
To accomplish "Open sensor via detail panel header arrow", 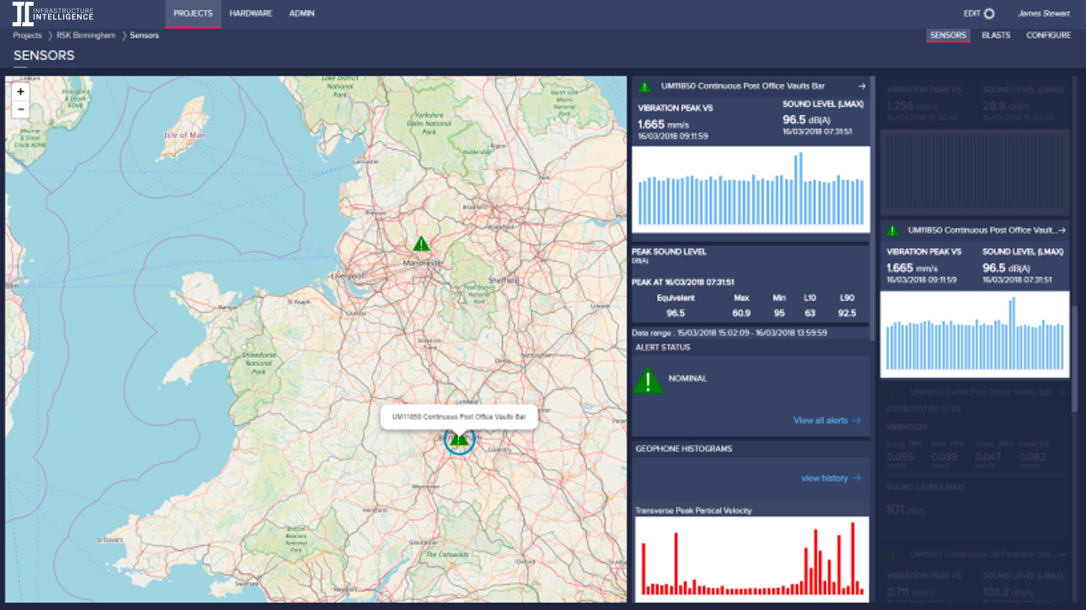I will click(861, 86).
